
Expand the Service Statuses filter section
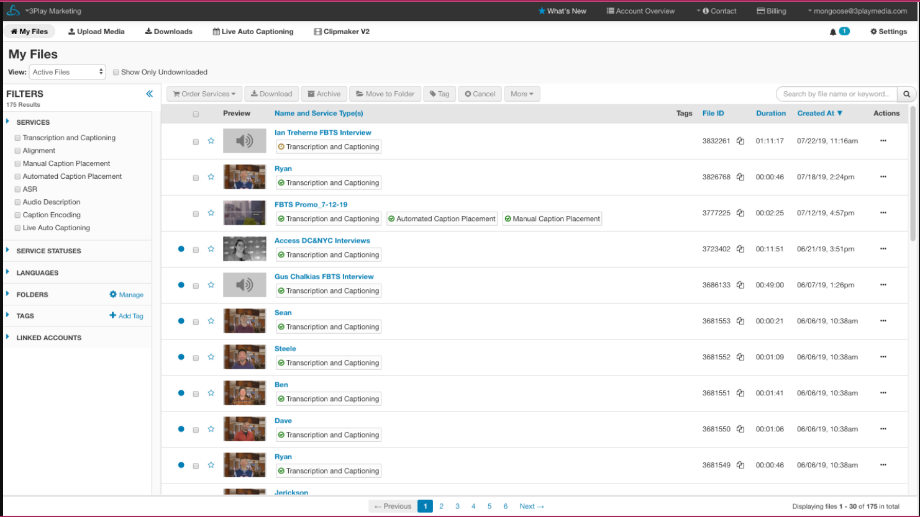(x=48, y=251)
